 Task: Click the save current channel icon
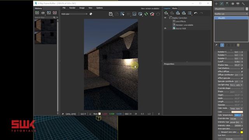(x=110, y=14)
